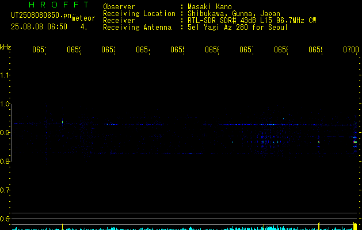Click the 0653 time marker
Screen dimensions: 362x230
108,49
